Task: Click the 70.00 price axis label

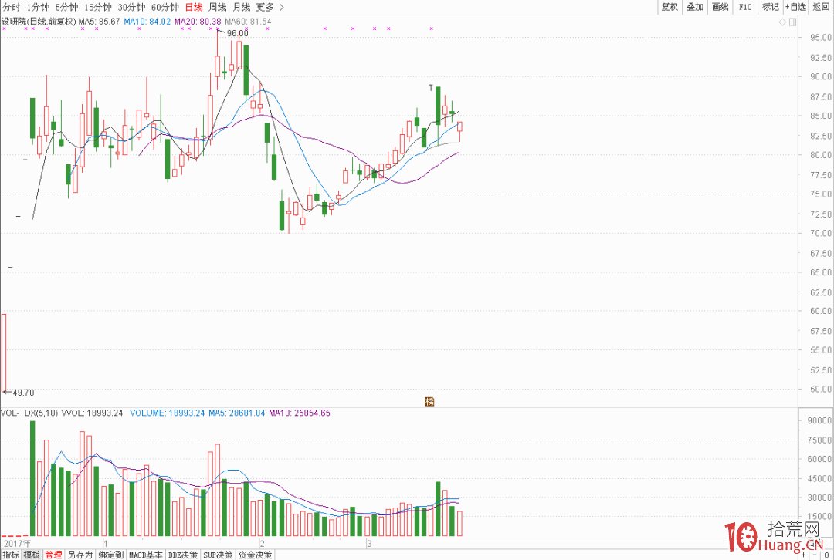Action: point(821,233)
